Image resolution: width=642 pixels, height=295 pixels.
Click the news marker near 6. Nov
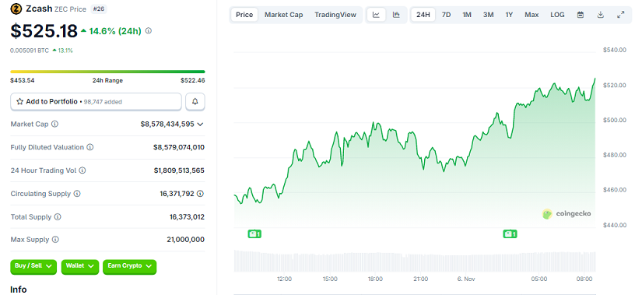(x=510, y=234)
